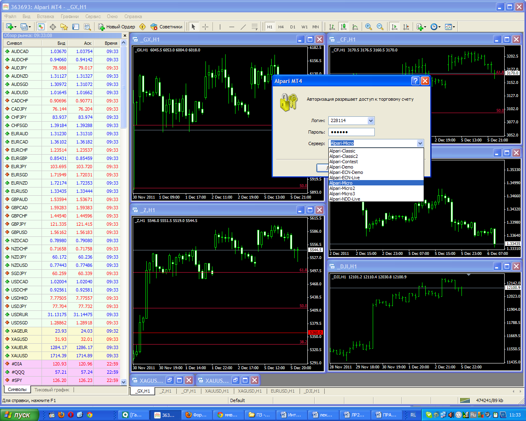Choose Alpari-Demo from server list
Viewport: 526px width, 421px height.
(x=376, y=167)
